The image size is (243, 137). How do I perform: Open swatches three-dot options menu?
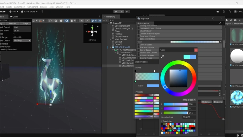[x=194, y=121]
